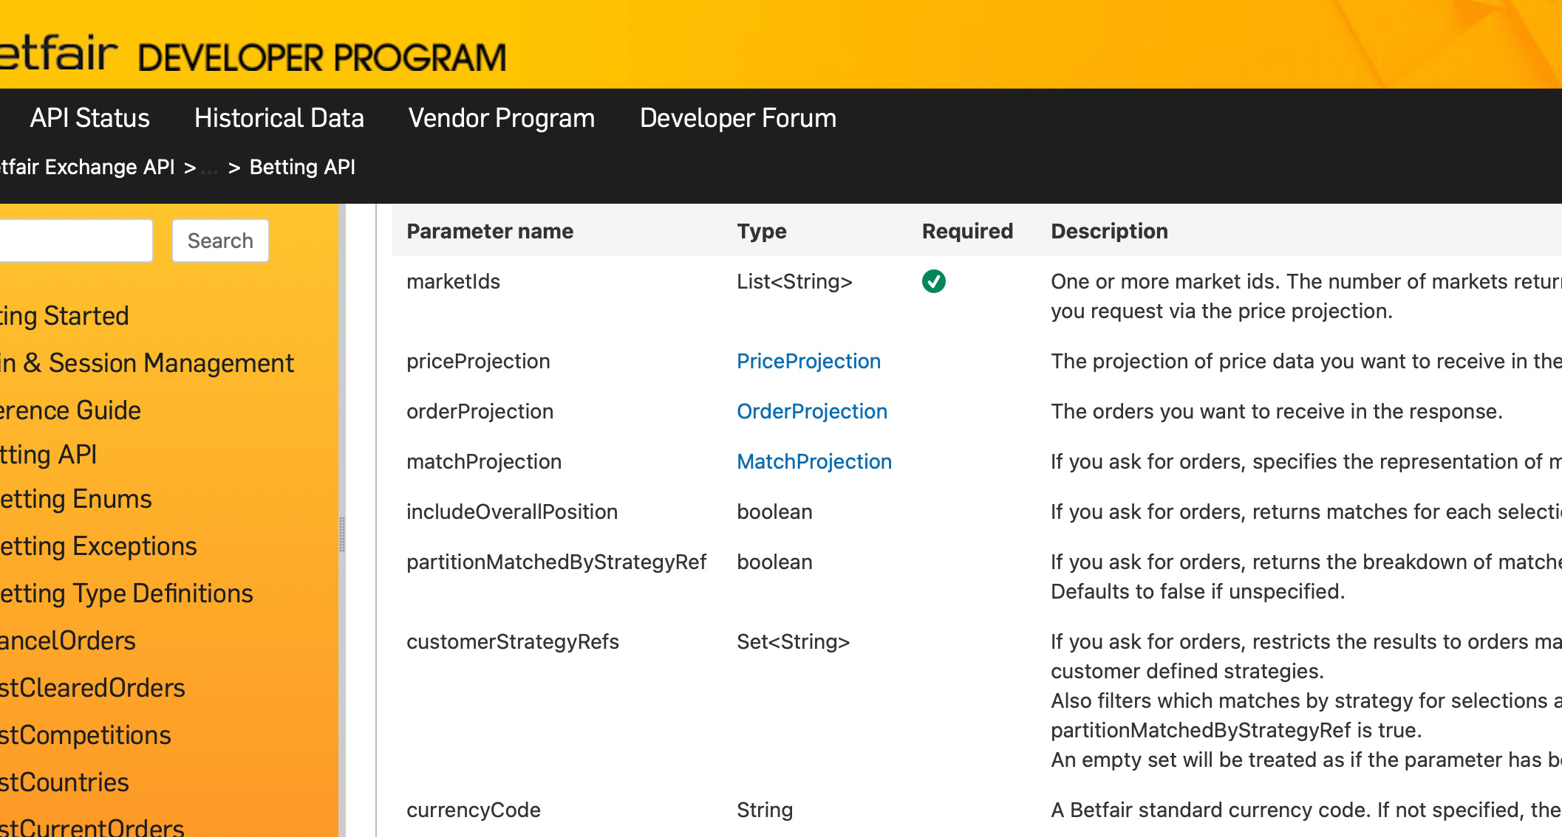Focus the sidebar search text field
Image resolution: width=1562 pixels, height=837 pixels.
[x=74, y=241]
